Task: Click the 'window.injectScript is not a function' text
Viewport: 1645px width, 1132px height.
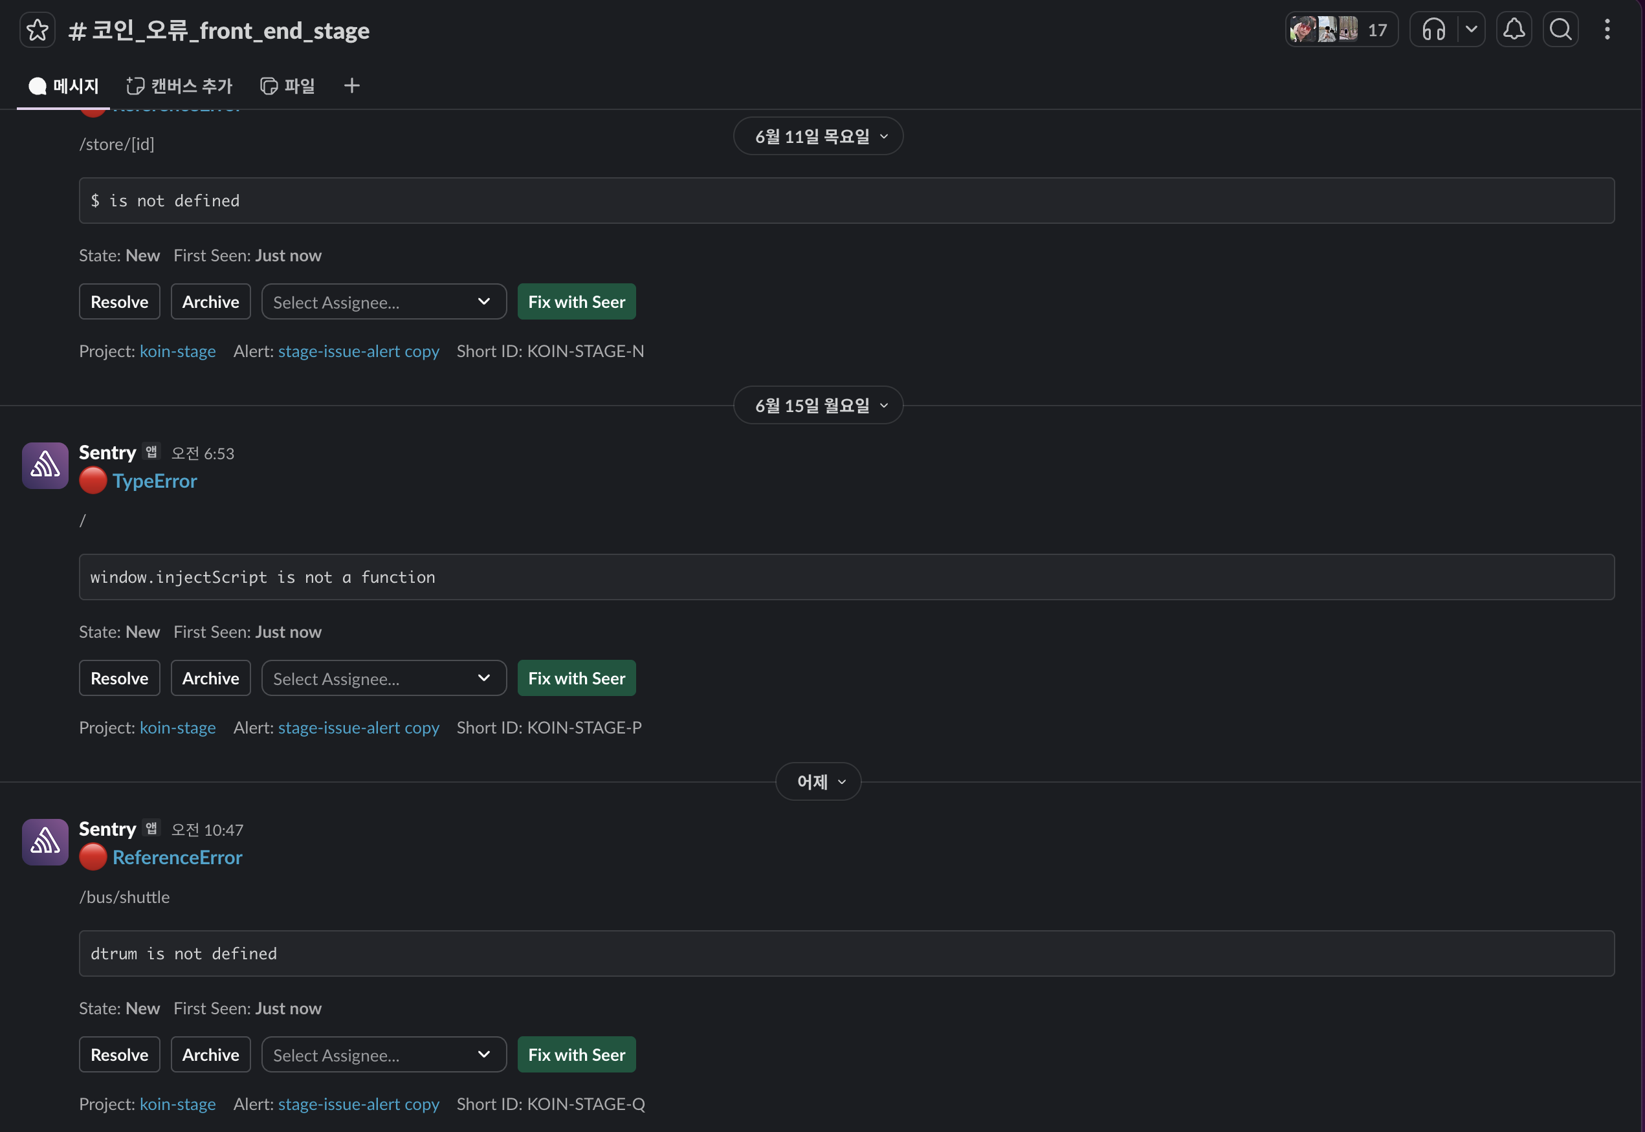Action: 263,578
